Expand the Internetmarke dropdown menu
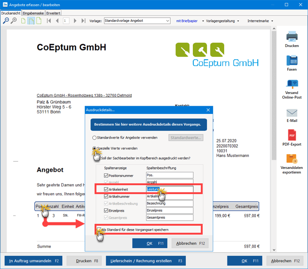 [263, 21]
